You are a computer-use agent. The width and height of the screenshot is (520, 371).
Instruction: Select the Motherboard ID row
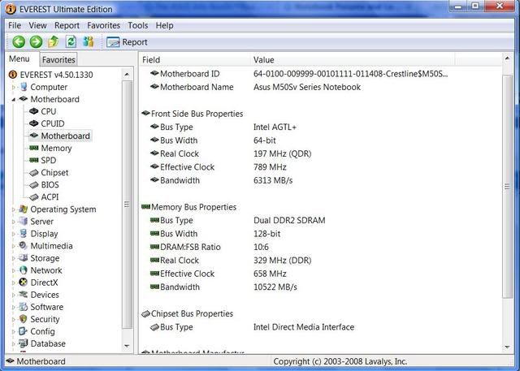pos(298,74)
